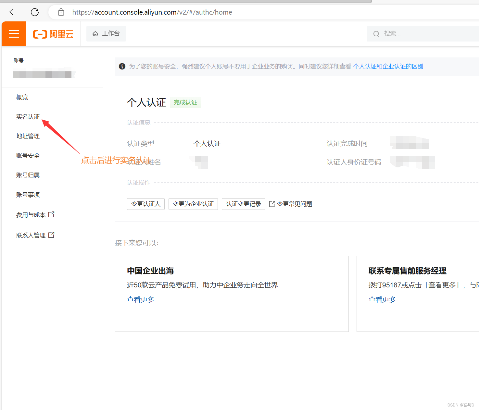Viewport: 479px width, 410px height.
Task: Click the Aliyun logo
Action: coord(53,34)
